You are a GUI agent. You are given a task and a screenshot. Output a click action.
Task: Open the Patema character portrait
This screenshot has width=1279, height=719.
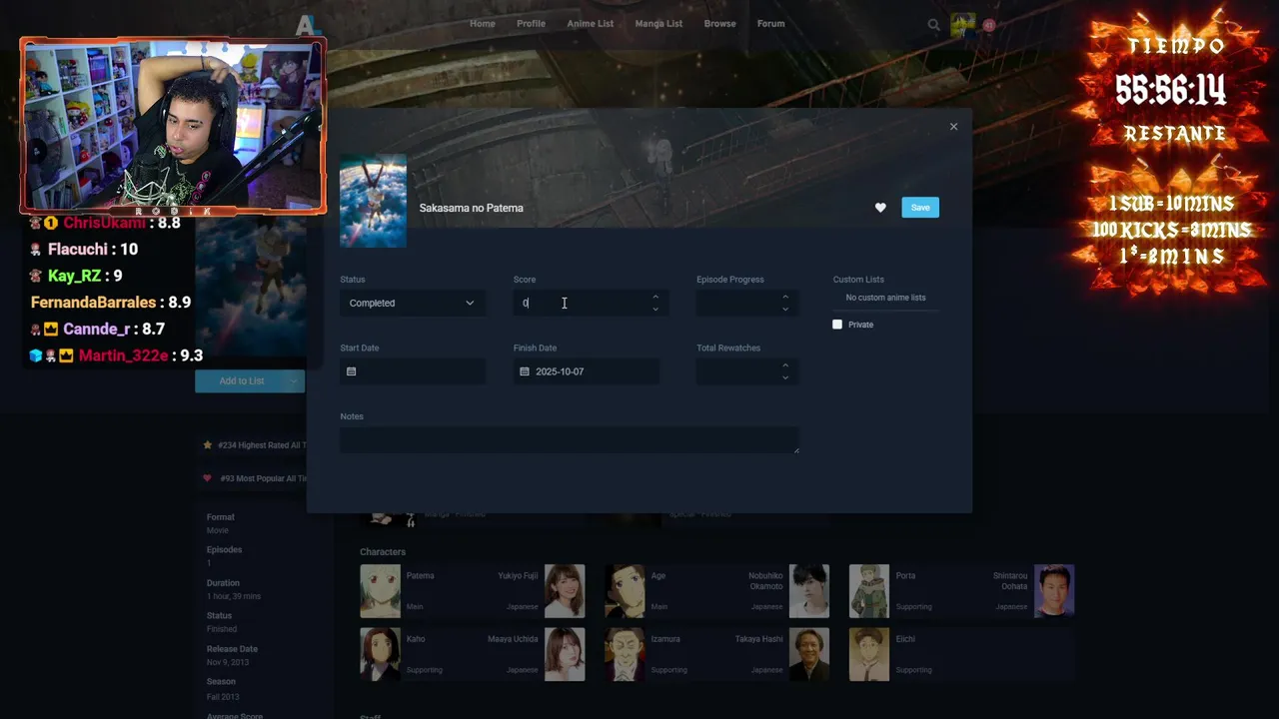[380, 590]
